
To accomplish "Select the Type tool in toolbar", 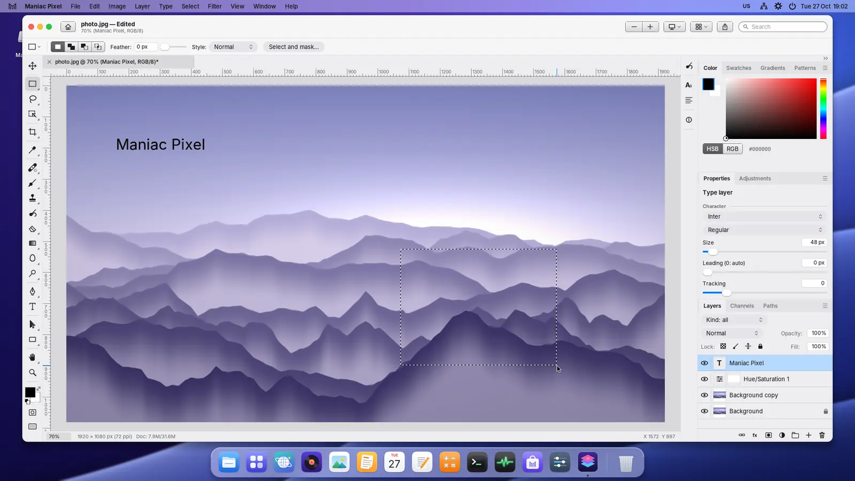I will [33, 307].
